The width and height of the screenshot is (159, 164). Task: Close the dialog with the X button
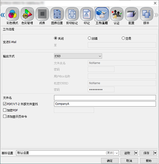155,3
